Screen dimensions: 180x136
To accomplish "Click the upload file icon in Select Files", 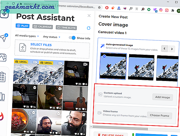I will coord(22,48).
